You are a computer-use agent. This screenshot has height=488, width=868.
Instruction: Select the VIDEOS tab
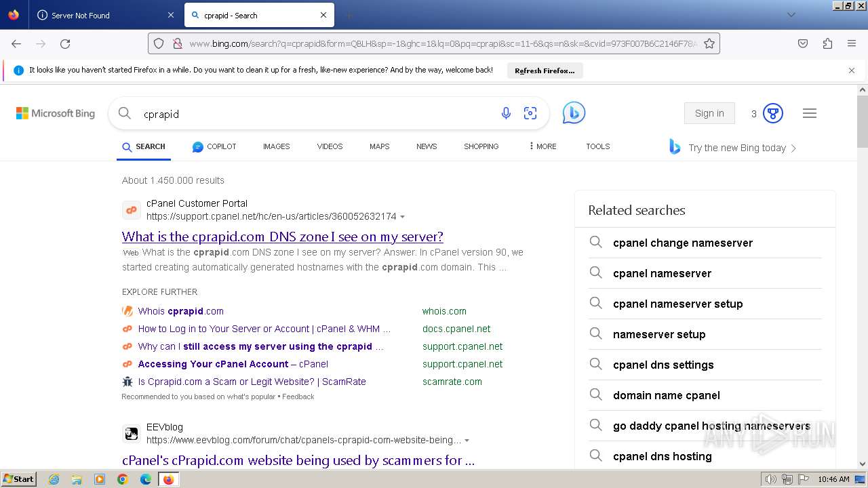point(330,146)
